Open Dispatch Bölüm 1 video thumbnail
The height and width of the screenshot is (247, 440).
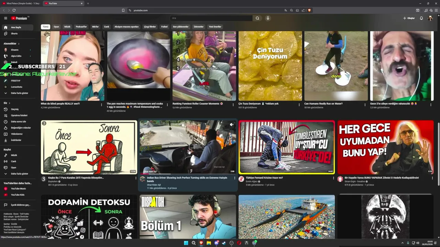click(x=188, y=217)
